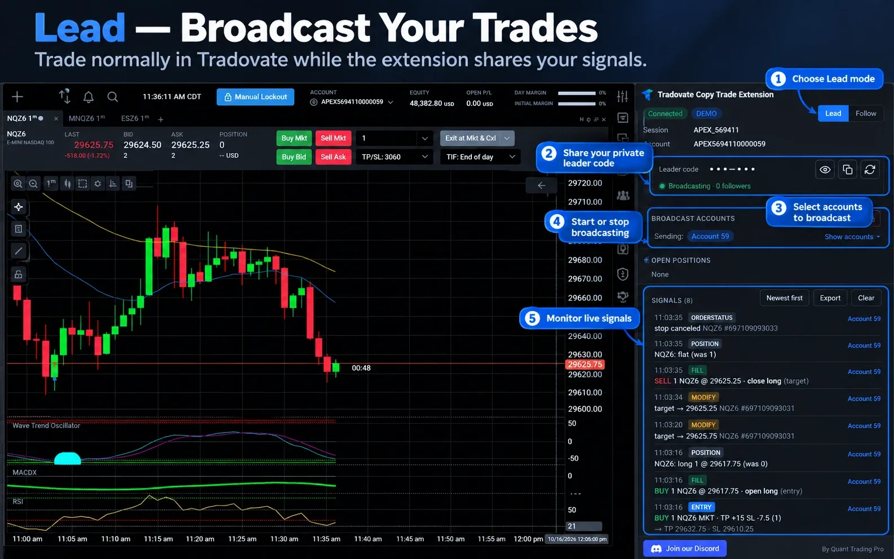Expand Show accounts in Broadcast Accounts

[852, 237]
